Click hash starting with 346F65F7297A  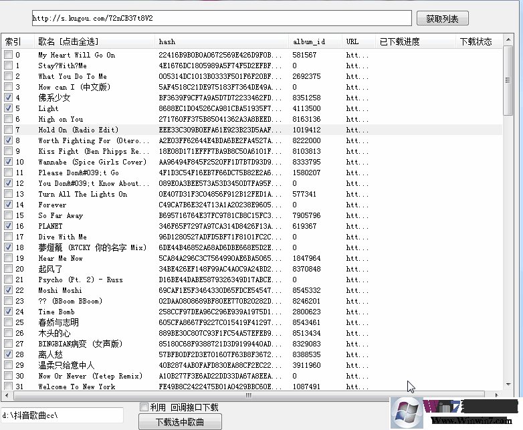click(220, 226)
